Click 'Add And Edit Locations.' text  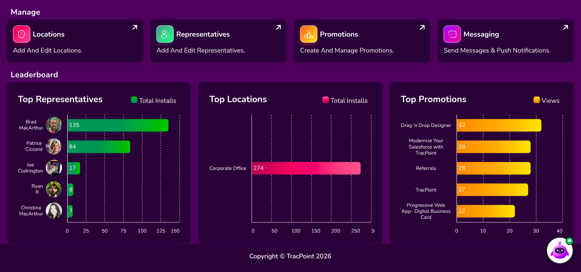48,50
